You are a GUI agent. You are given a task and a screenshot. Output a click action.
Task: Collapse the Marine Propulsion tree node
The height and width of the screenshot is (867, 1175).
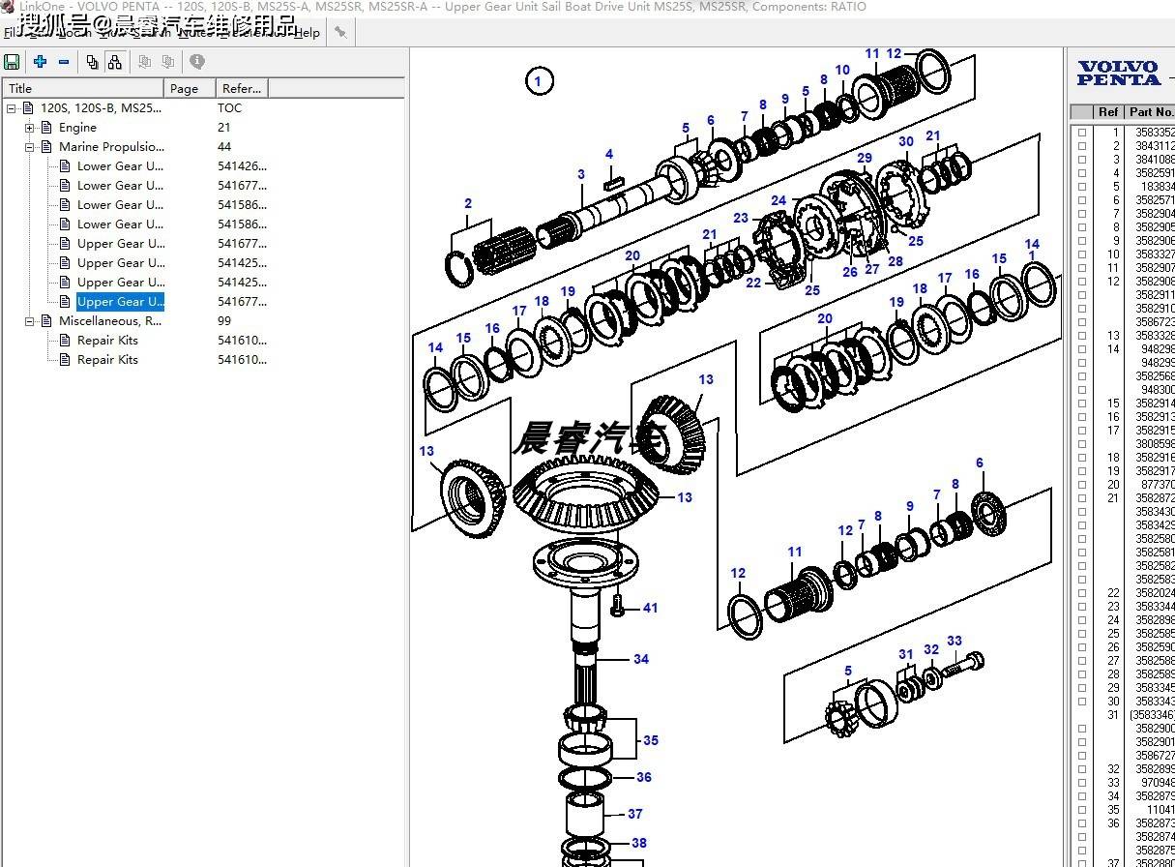point(30,147)
